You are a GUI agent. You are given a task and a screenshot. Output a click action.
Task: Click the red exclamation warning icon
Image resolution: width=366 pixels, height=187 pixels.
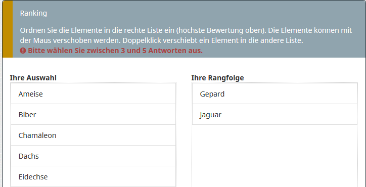point(23,51)
